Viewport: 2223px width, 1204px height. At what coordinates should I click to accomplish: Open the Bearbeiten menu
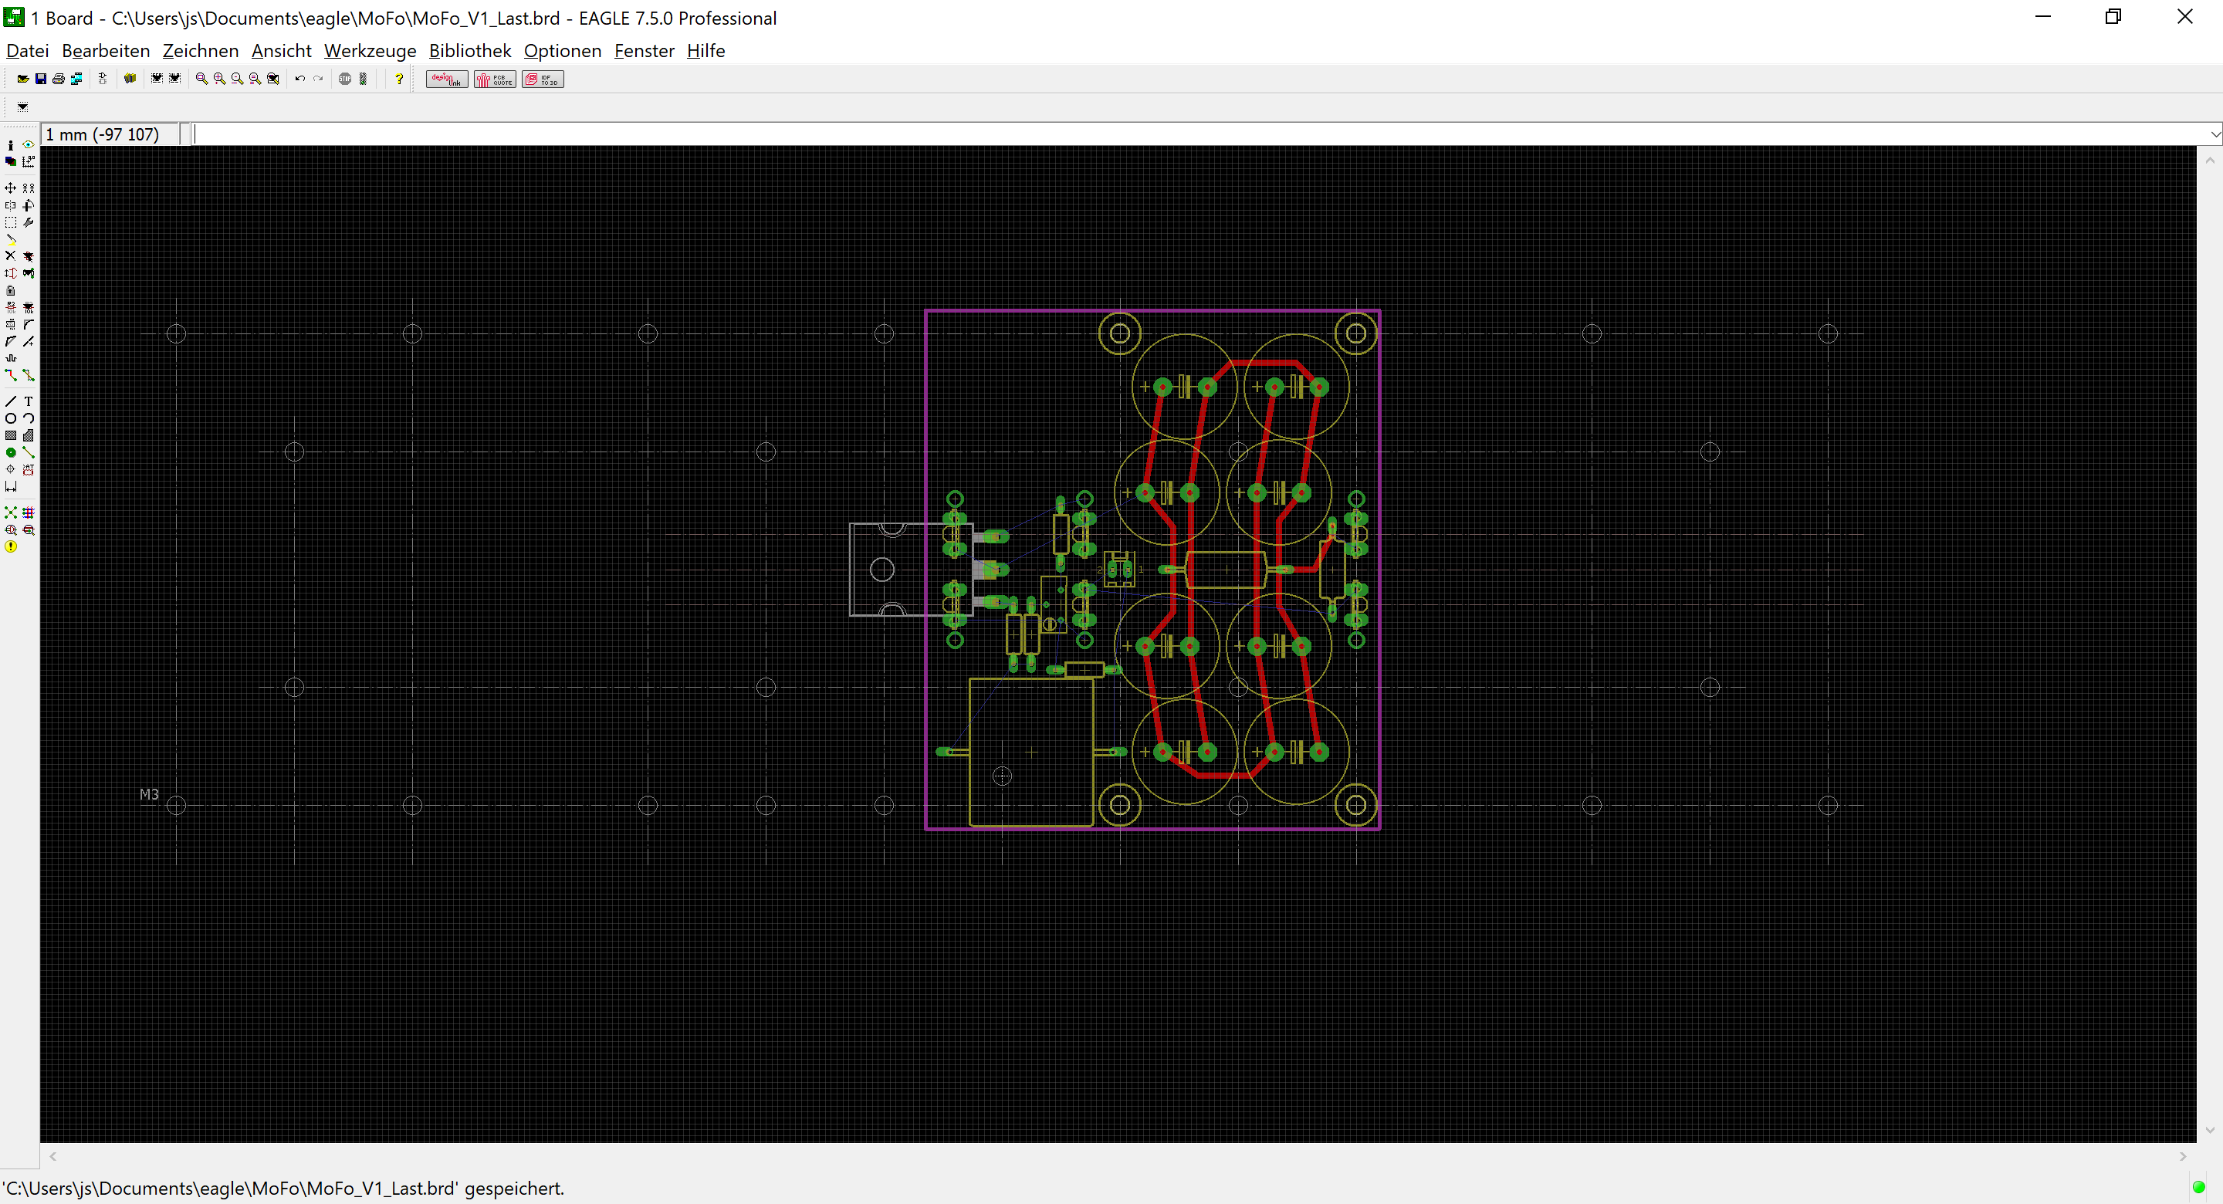(x=107, y=51)
